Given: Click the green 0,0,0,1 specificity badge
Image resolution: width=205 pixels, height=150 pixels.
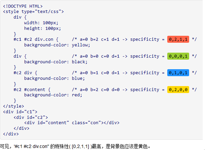Looking at the screenshot, I should pyautogui.click(x=178, y=56).
